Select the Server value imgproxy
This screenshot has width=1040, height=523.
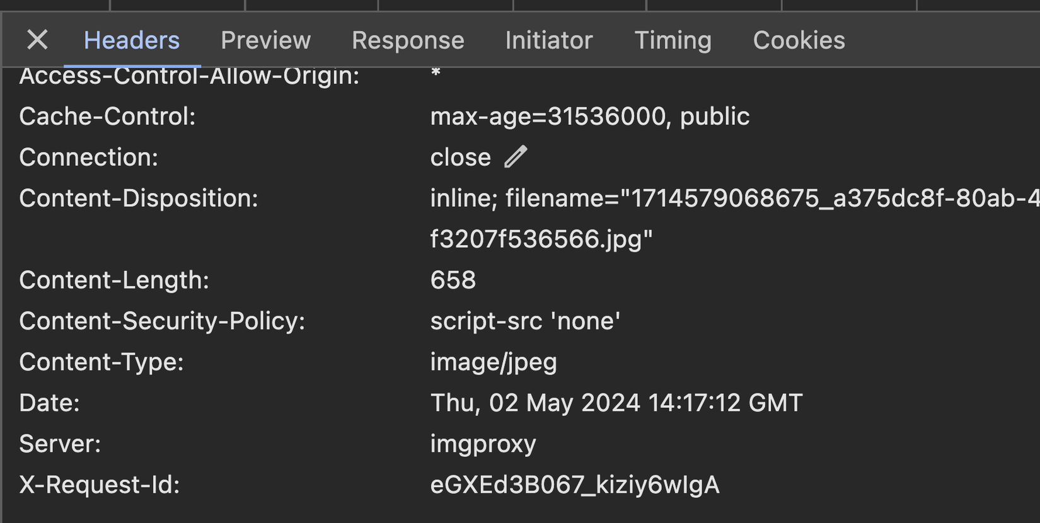[x=483, y=443]
